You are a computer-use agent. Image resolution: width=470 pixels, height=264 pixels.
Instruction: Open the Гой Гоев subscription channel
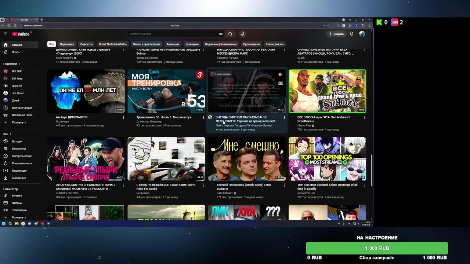pos(19,78)
